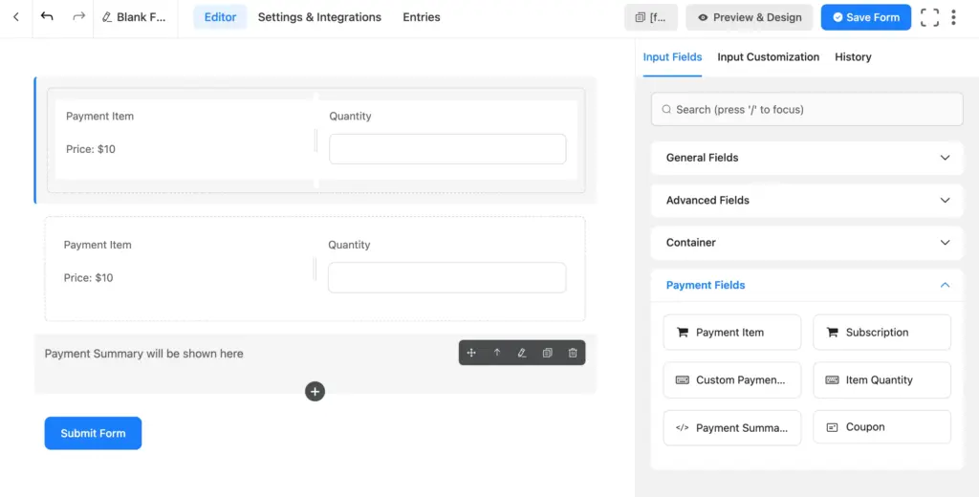
Task: Expand the Container section
Action: (x=807, y=243)
